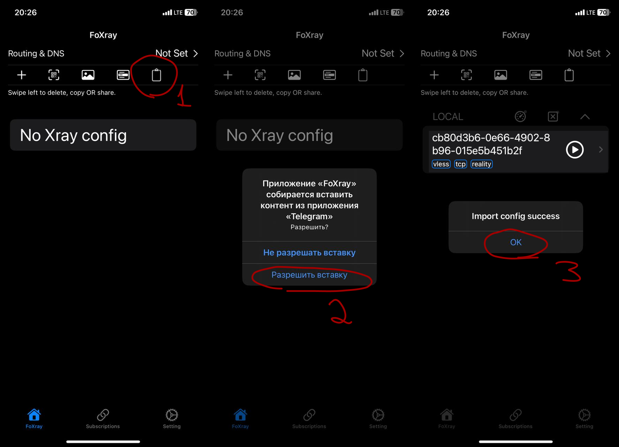
Task: Tap the reality tag
Action: (481, 164)
